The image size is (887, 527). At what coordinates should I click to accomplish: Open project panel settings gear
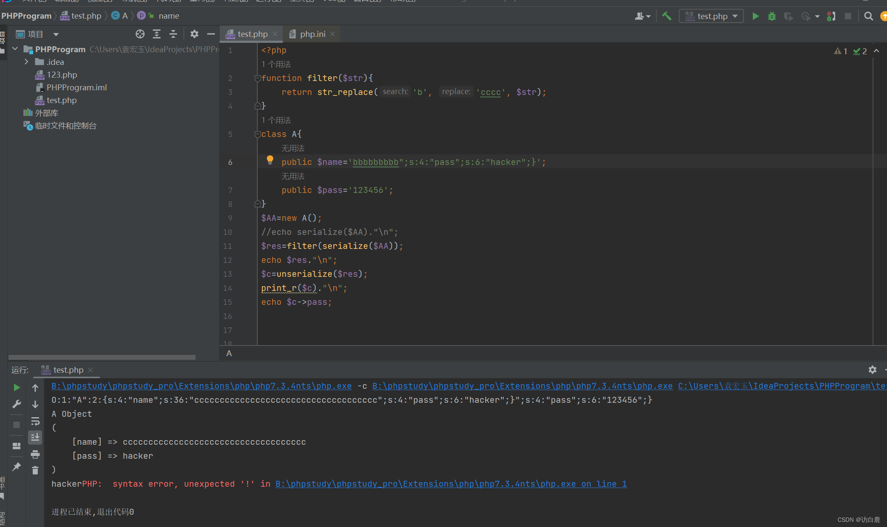point(194,34)
